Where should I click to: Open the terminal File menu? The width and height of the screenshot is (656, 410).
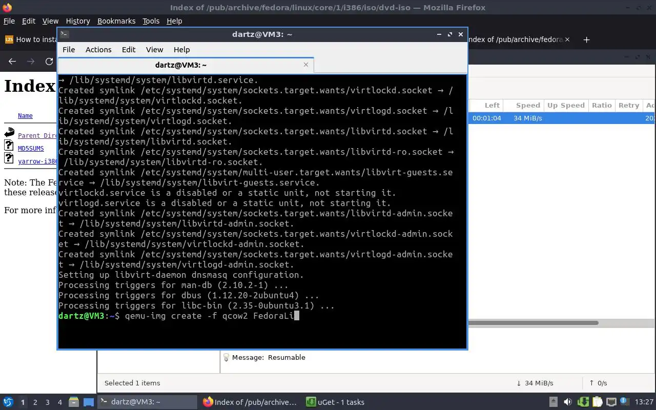[69, 50]
